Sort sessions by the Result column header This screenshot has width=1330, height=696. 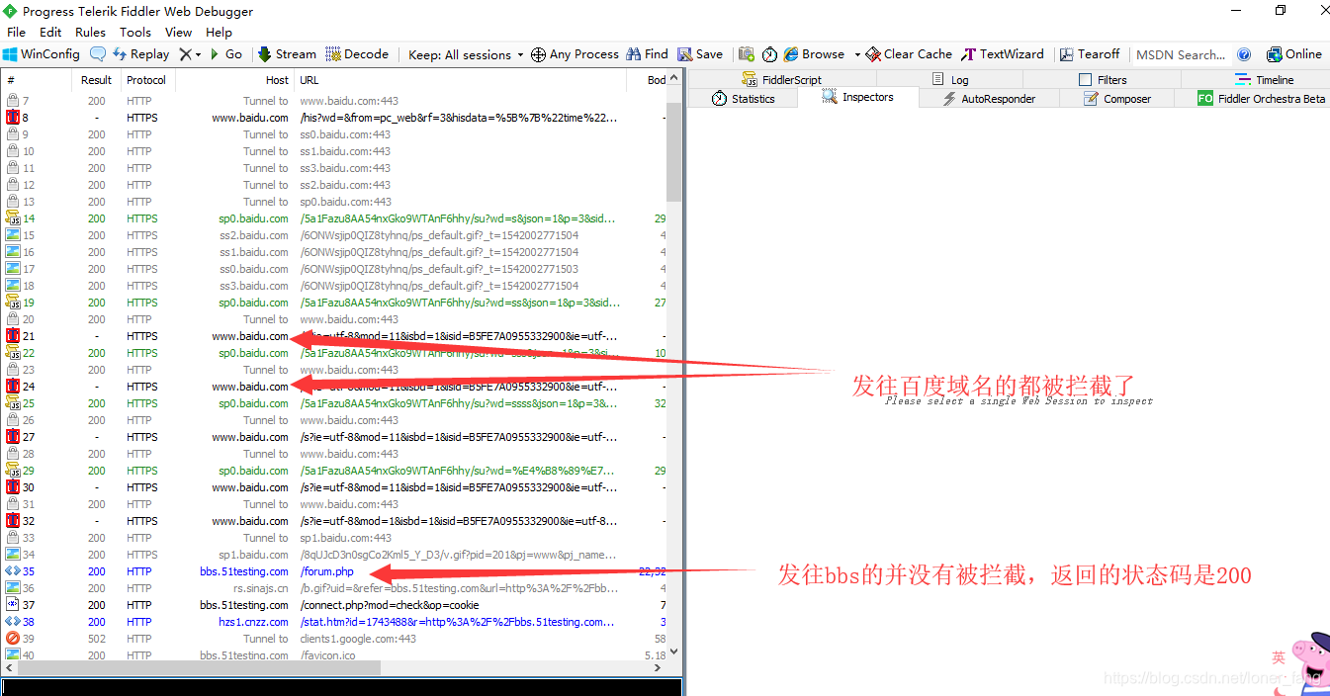point(96,80)
